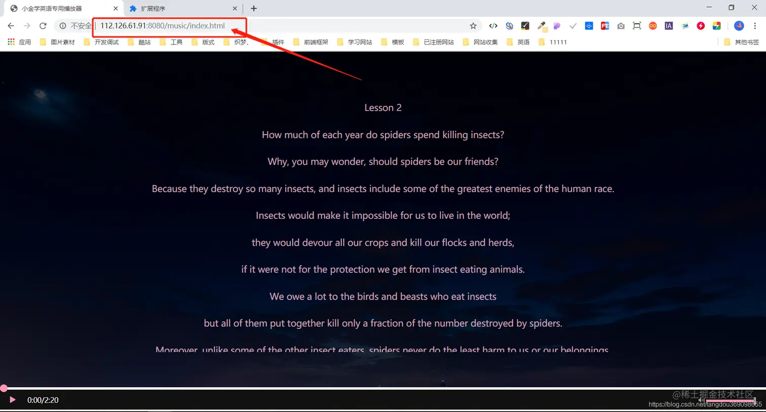Bookmark this page with star icon
The height and width of the screenshot is (412, 766).
pos(473,26)
